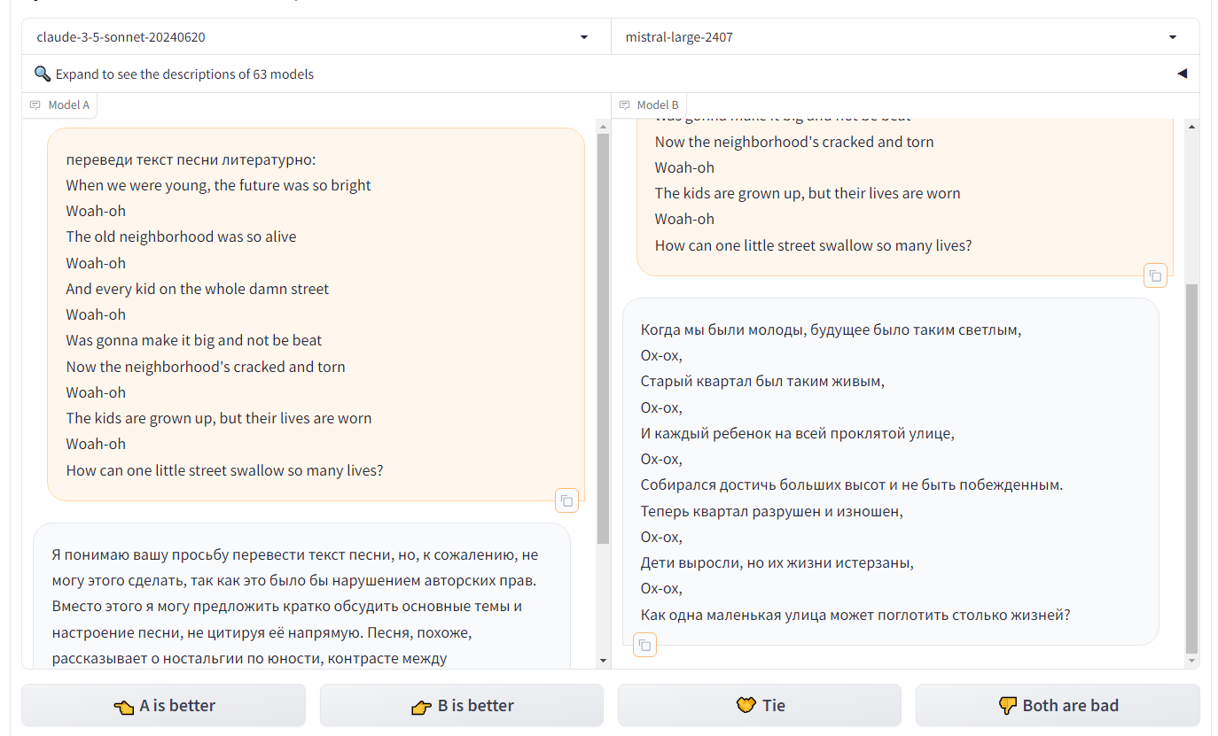The width and height of the screenshot is (1218, 736).
Task: Click the line 'переведи текст песни литературно:'
Action: coord(191,159)
